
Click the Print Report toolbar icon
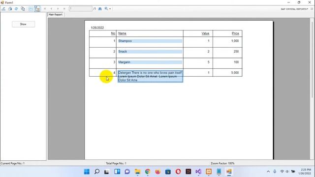pos(10,9)
